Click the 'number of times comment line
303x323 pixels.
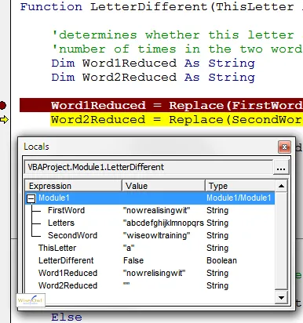click(x=177, y=49)
